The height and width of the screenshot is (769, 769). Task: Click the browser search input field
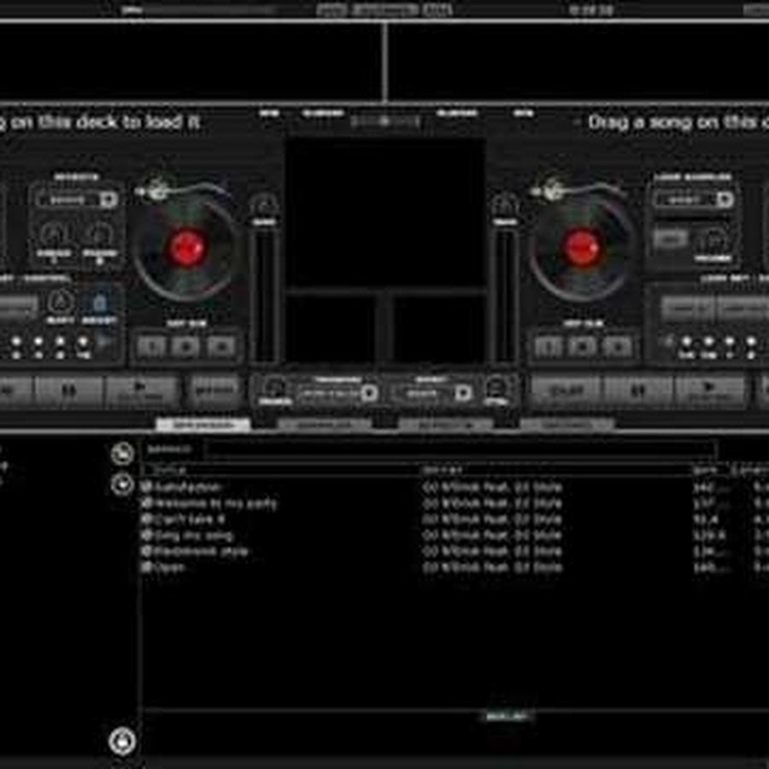coord(461,449)
